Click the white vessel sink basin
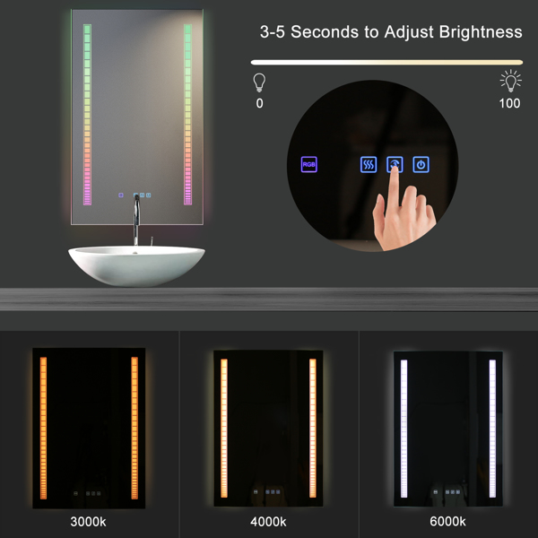 (136, 265)
